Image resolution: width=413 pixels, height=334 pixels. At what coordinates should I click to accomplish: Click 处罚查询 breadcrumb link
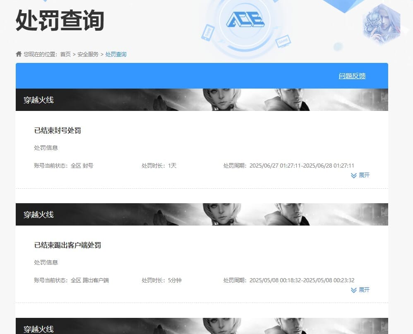point(116,54)
